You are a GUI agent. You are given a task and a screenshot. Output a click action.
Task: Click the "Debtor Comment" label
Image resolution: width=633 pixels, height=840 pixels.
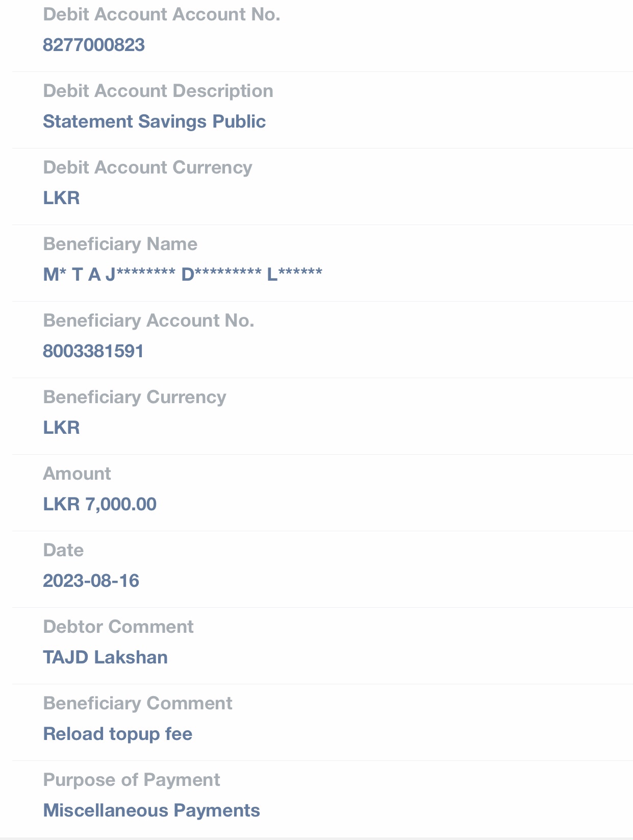(118, 627)
